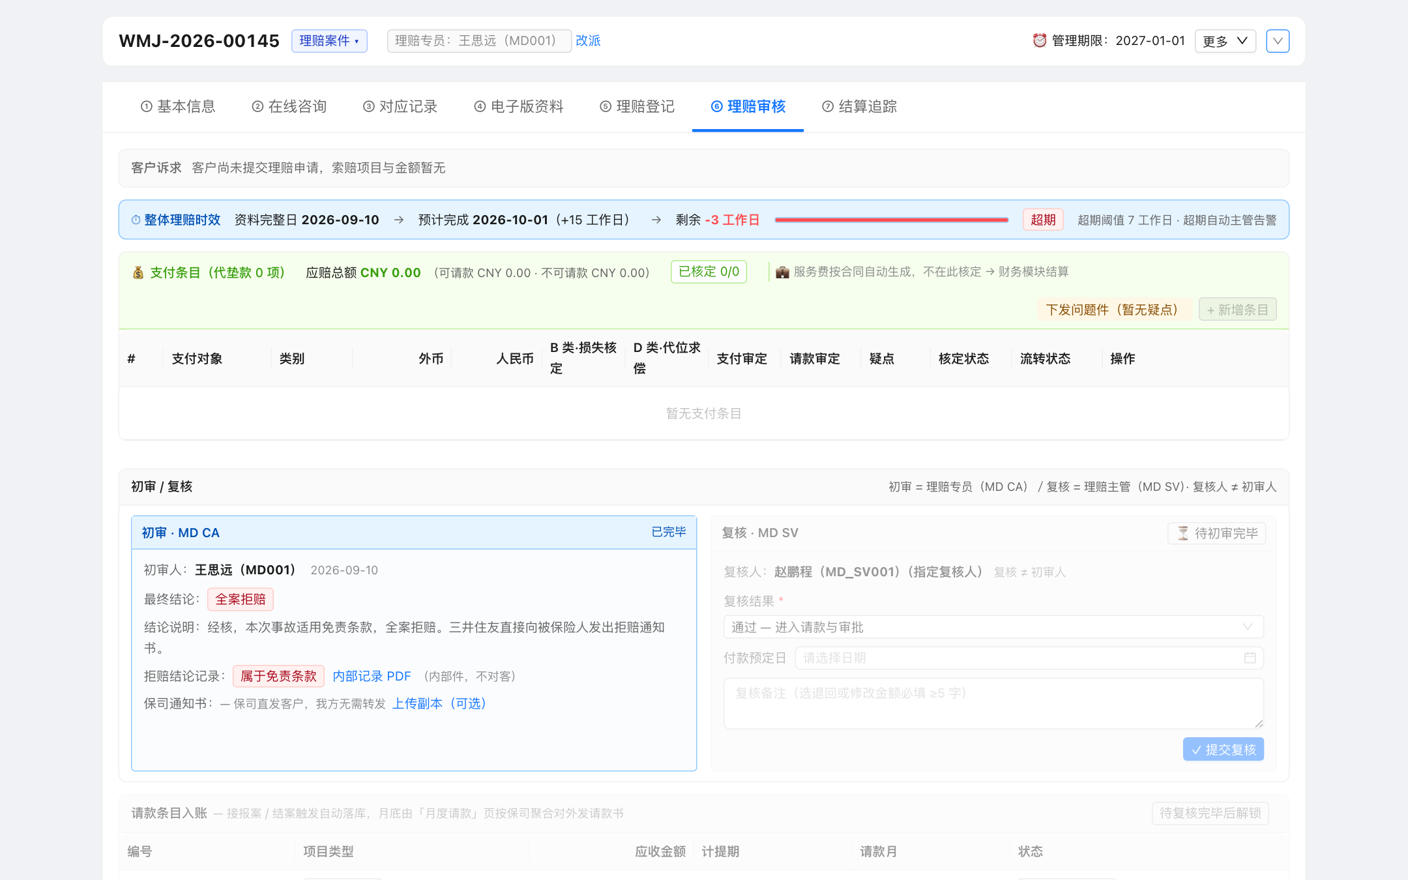The image size is (1408, 880).
Task: Open the 更多 dropdown menu
Action: point(1225,41)
